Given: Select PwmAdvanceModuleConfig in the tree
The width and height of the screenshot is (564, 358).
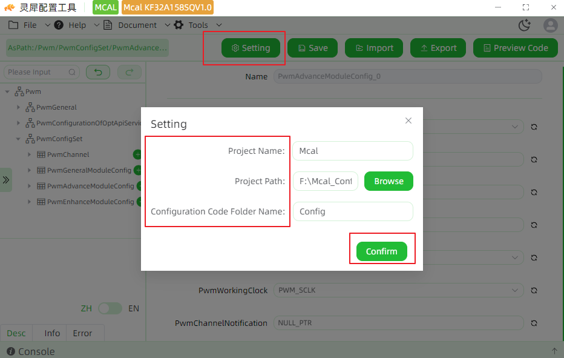Looking at the screenshot, I should [x=90, y=186].
